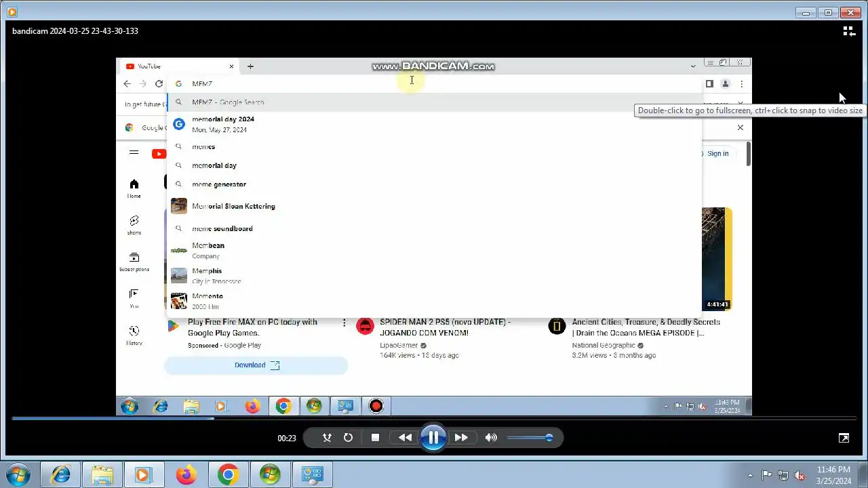
Task: Go to YouTube Home in the sidebar
Action: 134,188
